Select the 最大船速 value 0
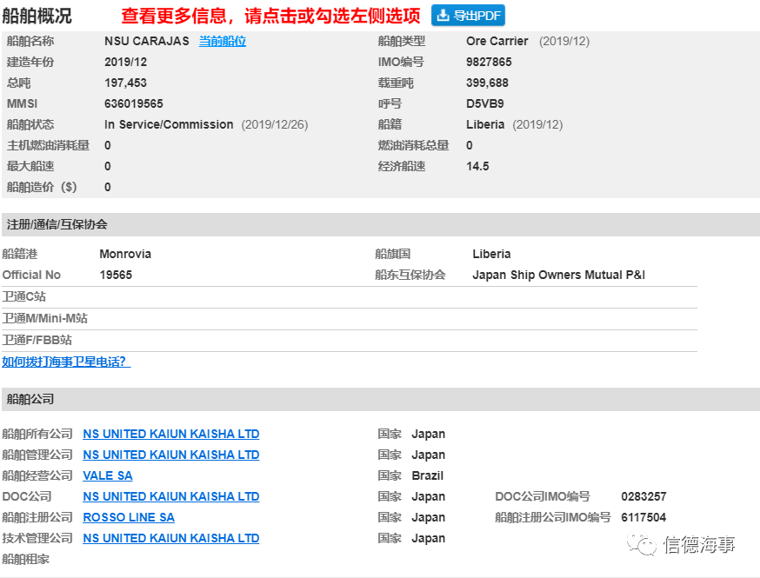This screenshot has width=760, height=578. (x=108, y=166)
